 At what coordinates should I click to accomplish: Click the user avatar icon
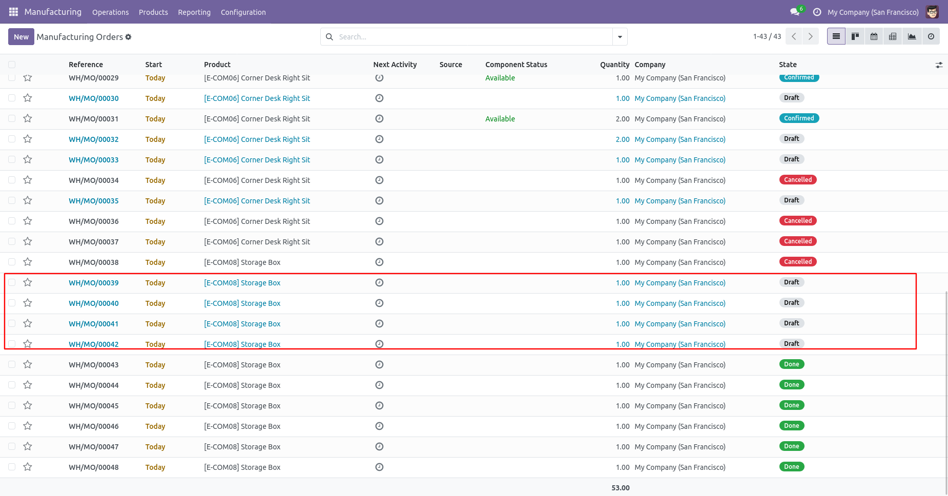[x=932, y=12]
